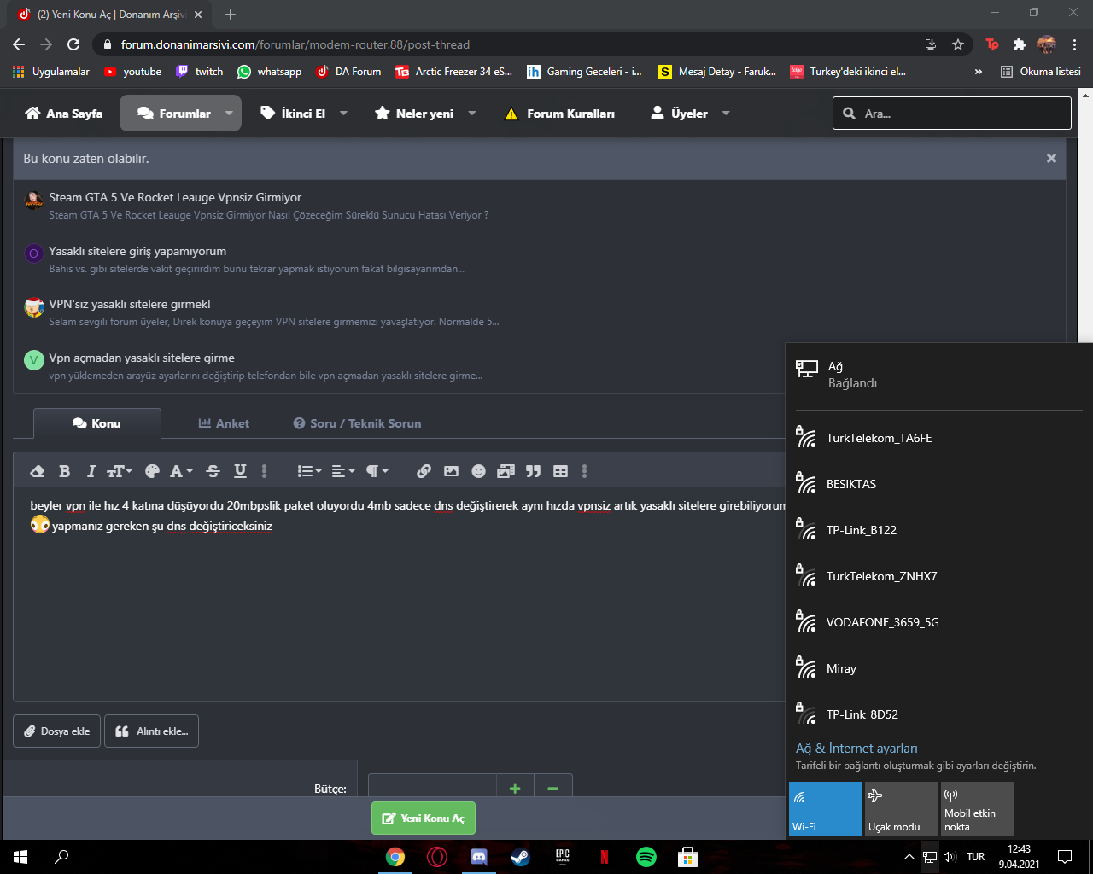1093x874 pixels.
Task: Expand the Üyeler dropdown arrow
Action: point(726,114)
